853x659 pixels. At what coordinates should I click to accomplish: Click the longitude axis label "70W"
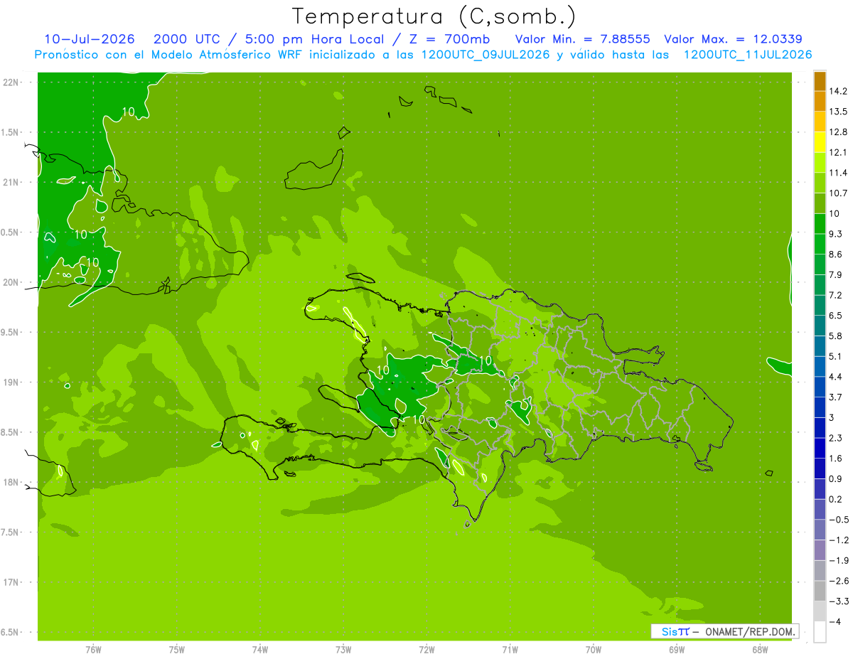point(594,650)
